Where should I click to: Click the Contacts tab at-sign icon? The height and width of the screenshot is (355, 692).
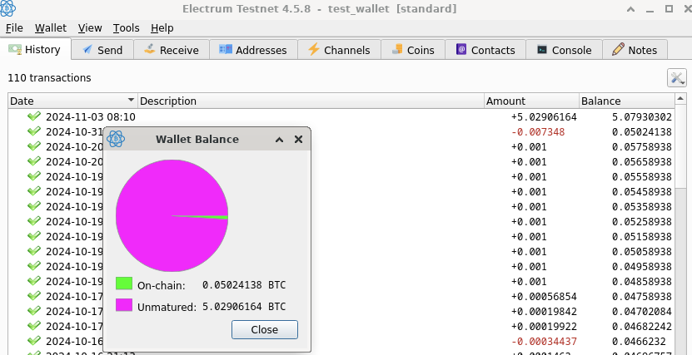pos(461,49)
